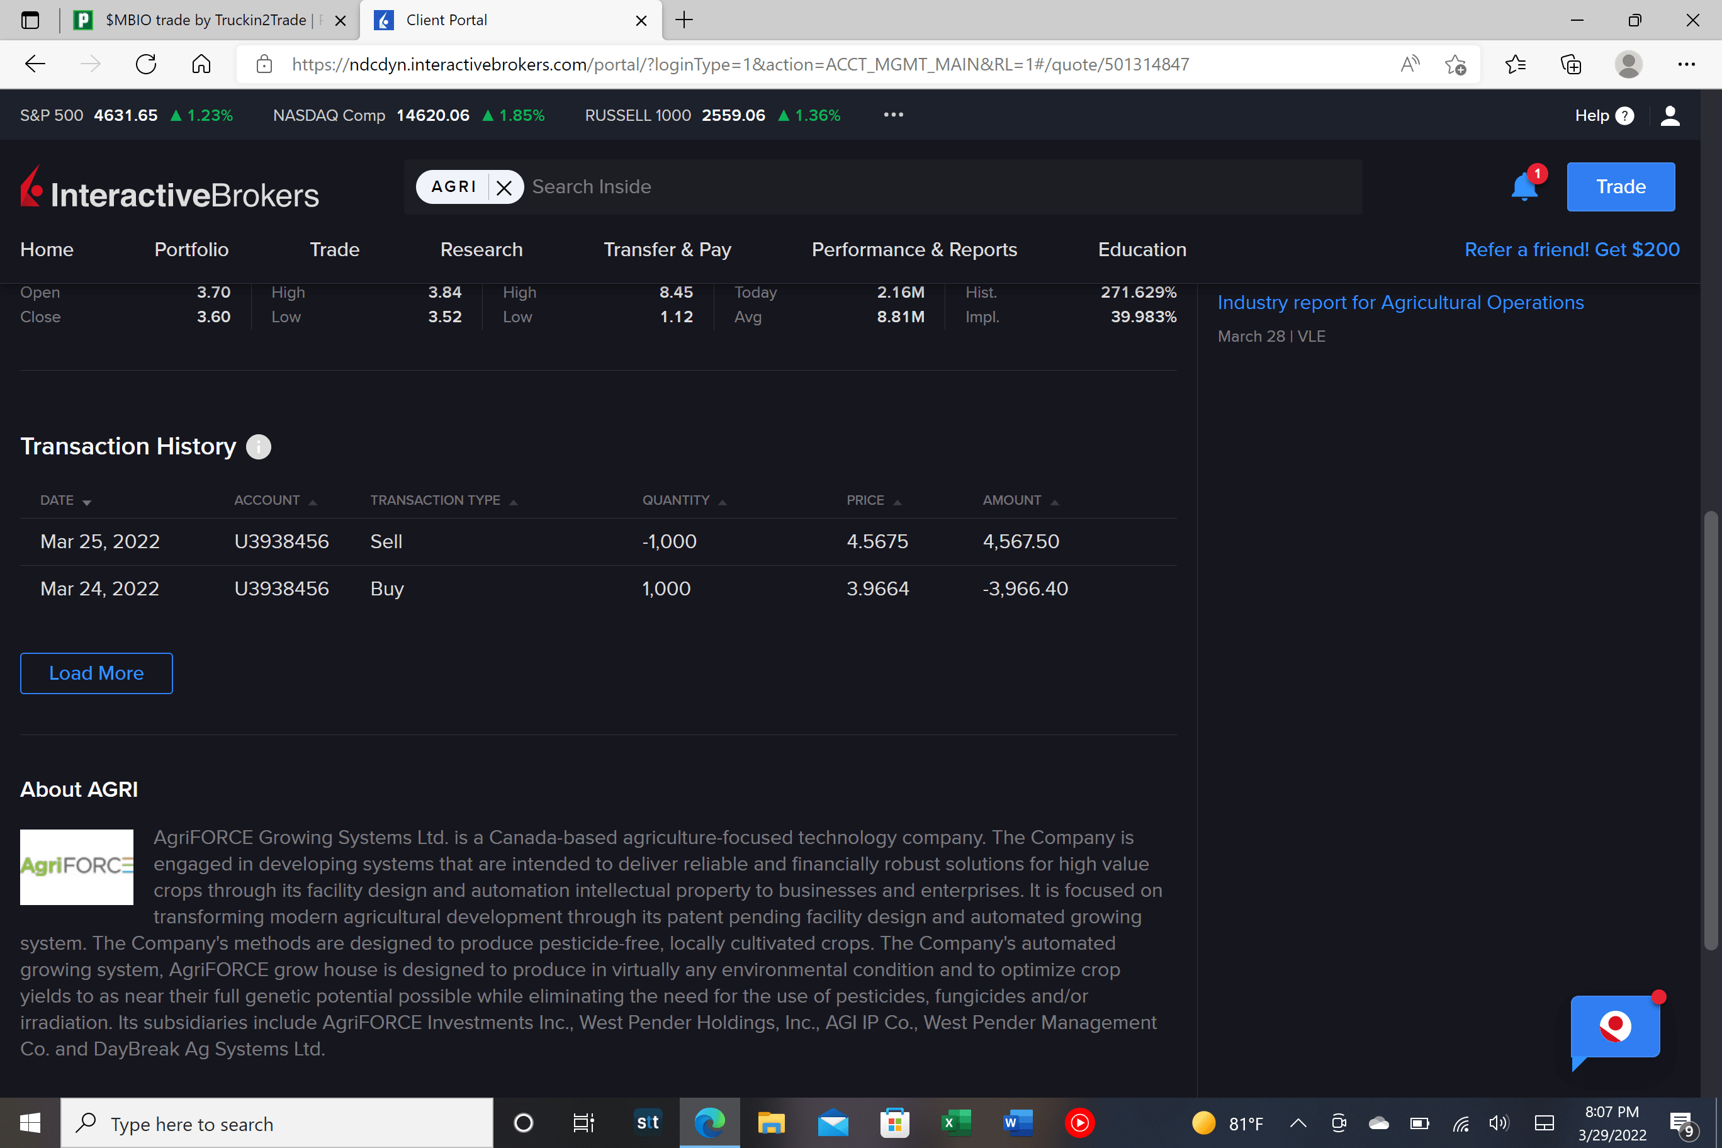The image size is (1722, 1148).
Task: Open the Transaction History info icon
Action: (257, 447)
